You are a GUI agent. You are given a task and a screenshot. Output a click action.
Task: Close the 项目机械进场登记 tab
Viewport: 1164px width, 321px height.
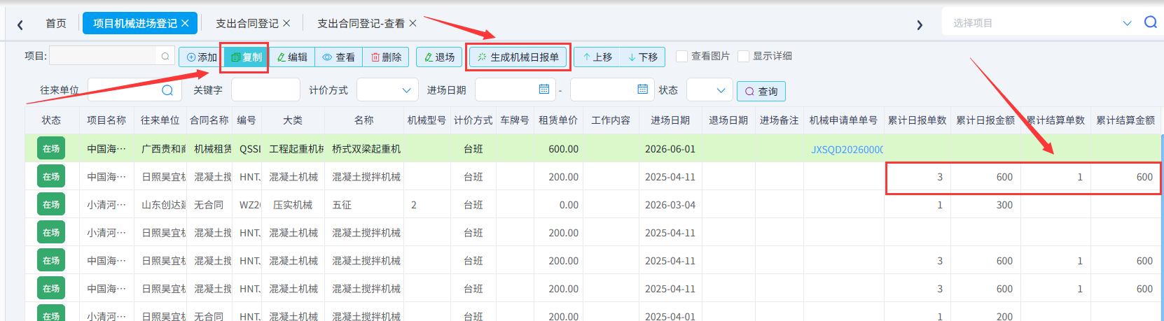[185, 23]
